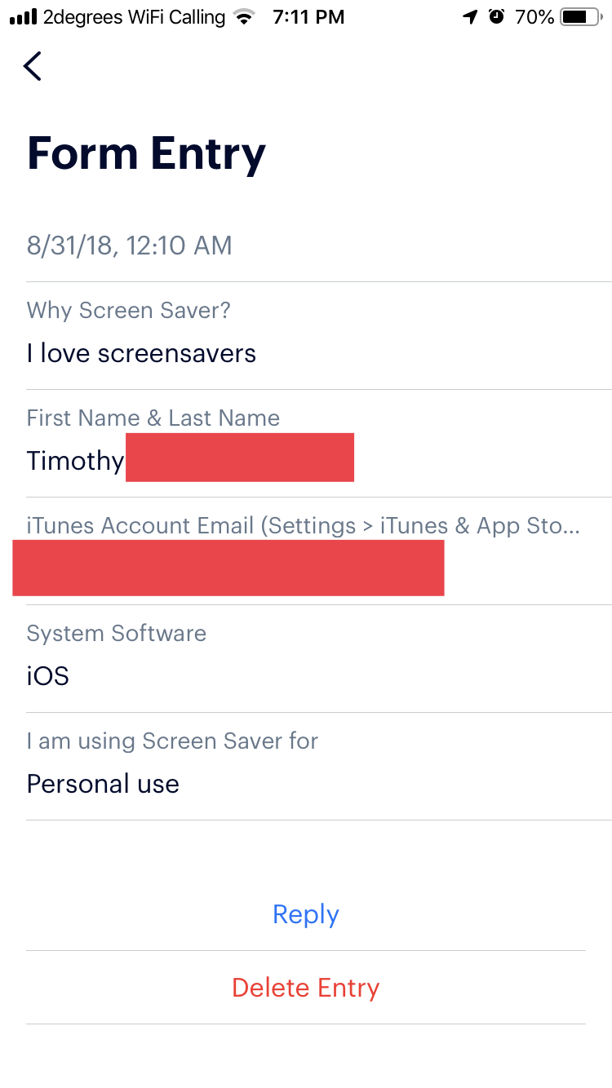Viewport: 612px width, 1088px height.
Task: Tap the battery icon in the status bar
Action: (583, 17)
